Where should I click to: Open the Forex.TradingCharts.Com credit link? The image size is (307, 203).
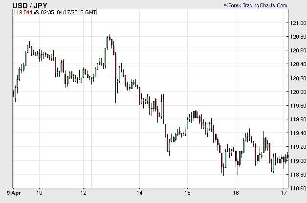pos(256,5)
